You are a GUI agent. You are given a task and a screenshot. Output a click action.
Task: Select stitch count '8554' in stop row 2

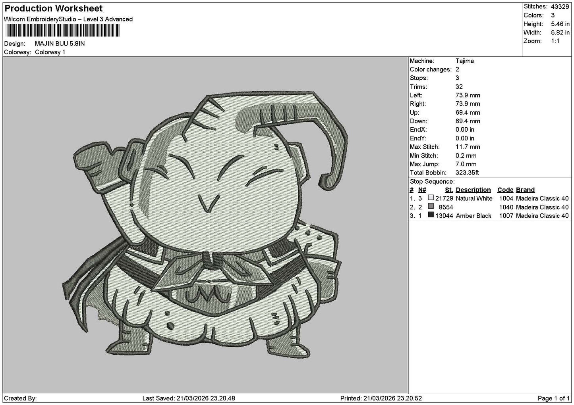pos(446,207)
